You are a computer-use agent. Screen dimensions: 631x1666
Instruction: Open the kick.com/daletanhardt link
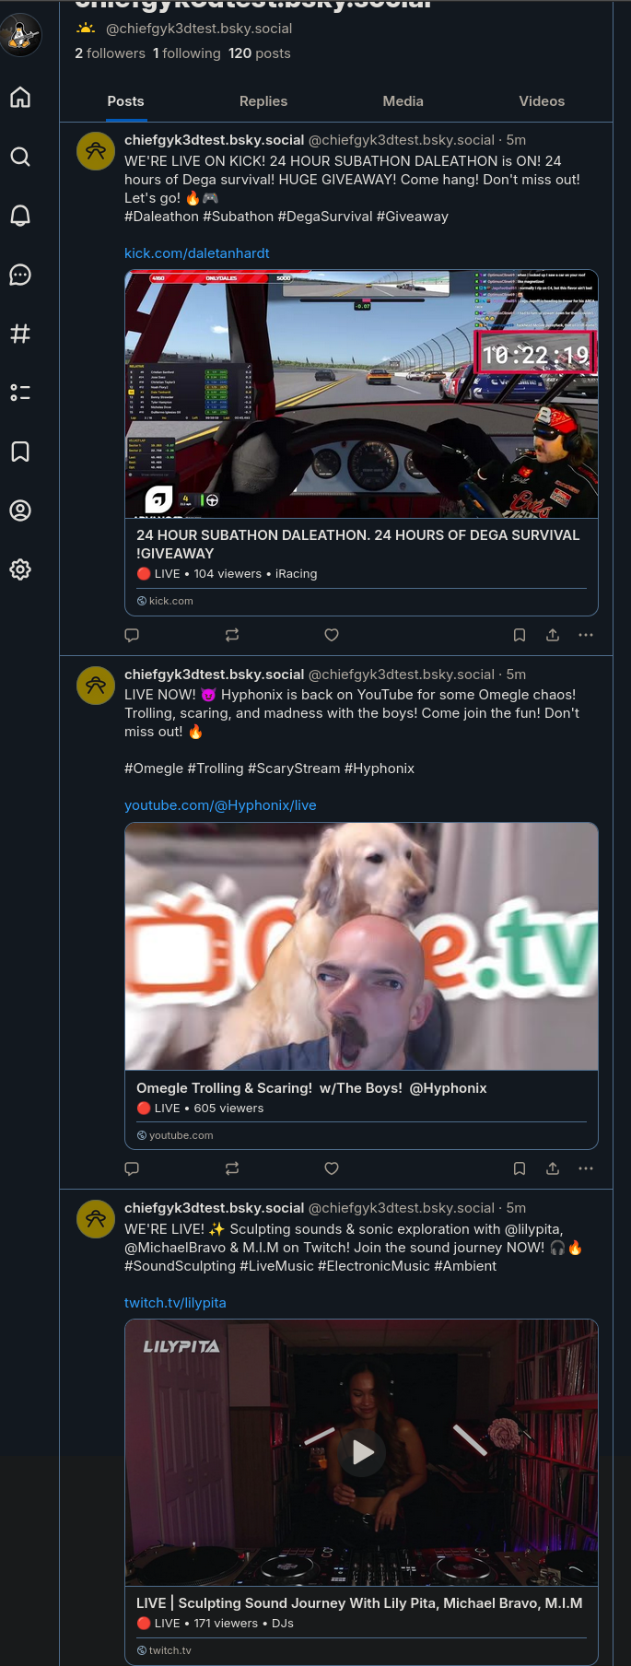point(197,253)
